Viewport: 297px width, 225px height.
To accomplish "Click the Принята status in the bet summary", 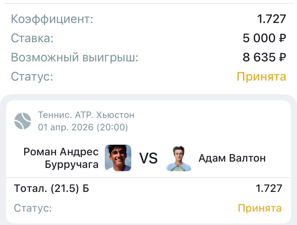I will click(x=261, y=77).
